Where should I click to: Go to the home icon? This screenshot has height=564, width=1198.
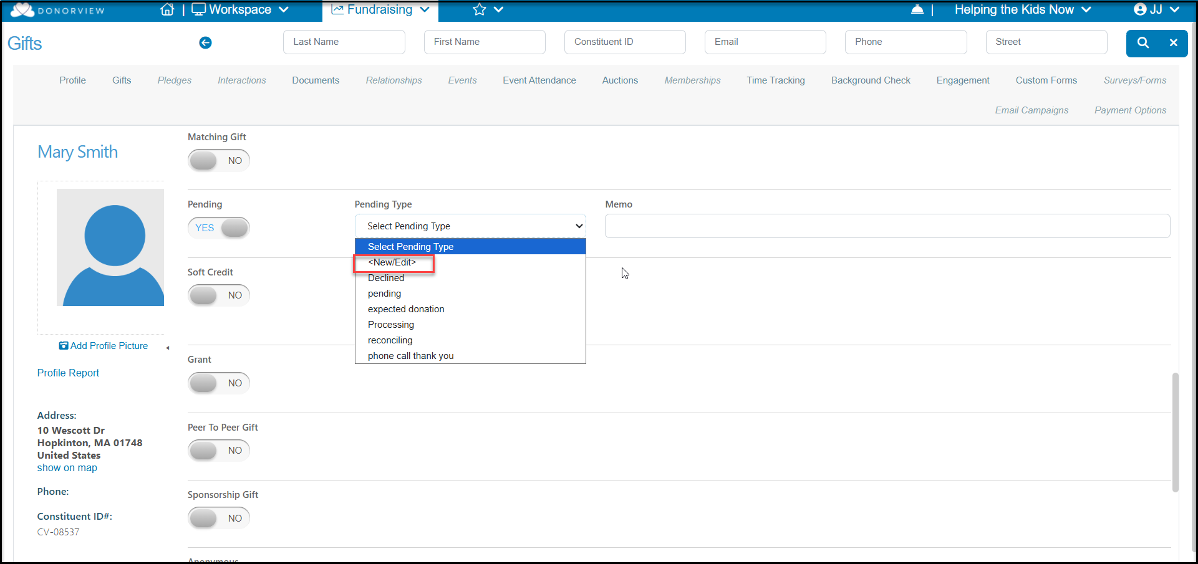167,9
